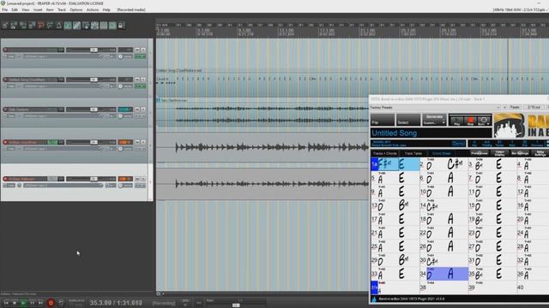
Task: Click the New project toolbar icon
Action: (5, 26)
